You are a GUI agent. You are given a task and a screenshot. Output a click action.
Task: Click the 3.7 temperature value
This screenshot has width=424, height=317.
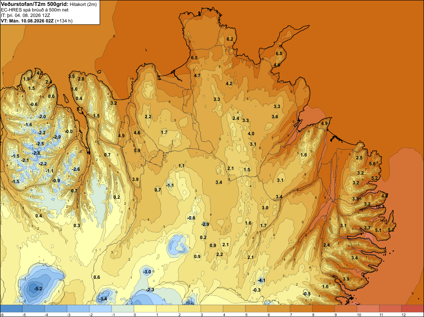pyautogui.click(x=367, y=228)
